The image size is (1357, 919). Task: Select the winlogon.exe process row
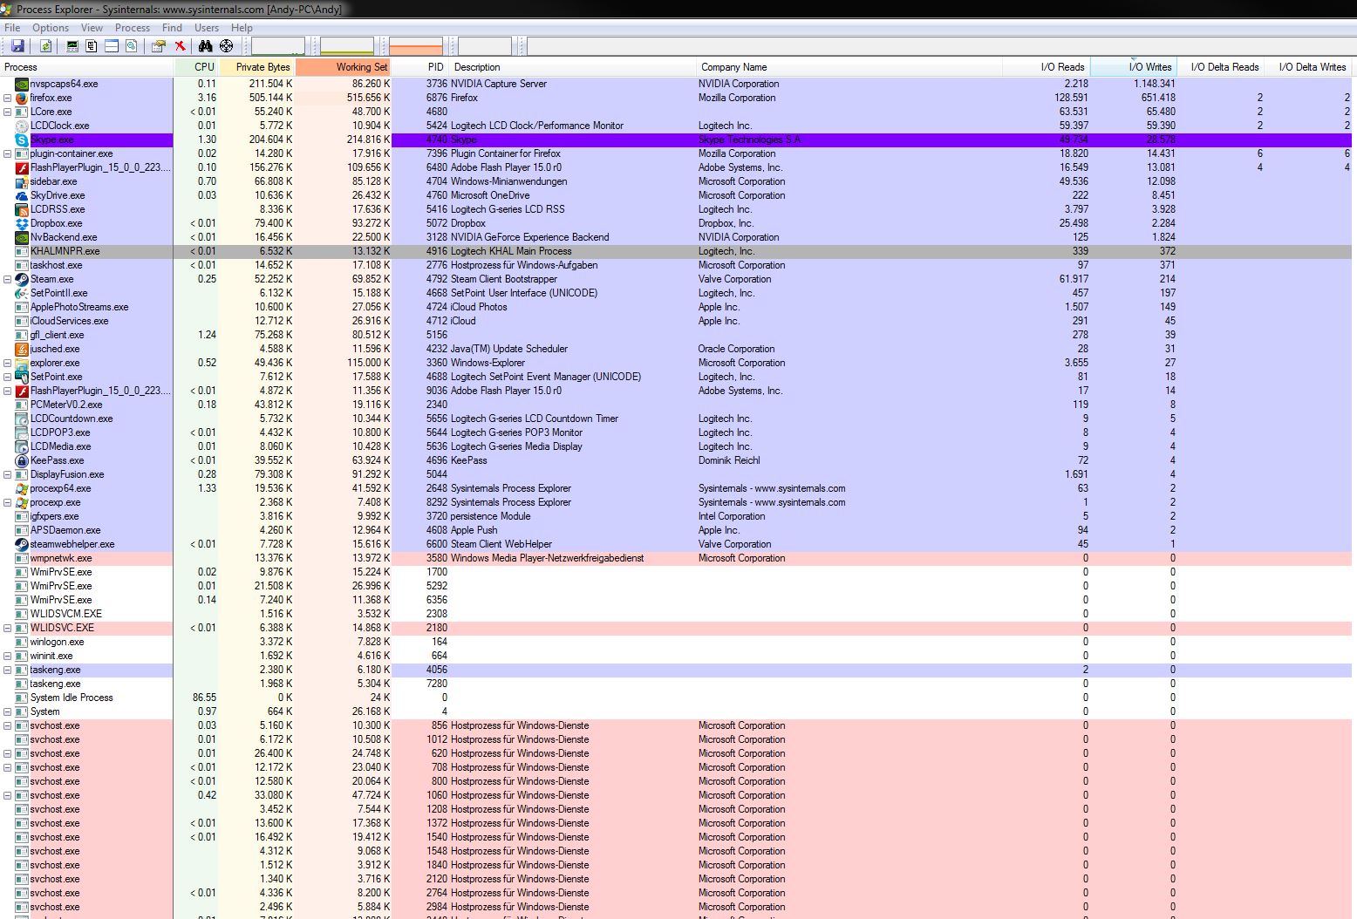tap(676, 642)
